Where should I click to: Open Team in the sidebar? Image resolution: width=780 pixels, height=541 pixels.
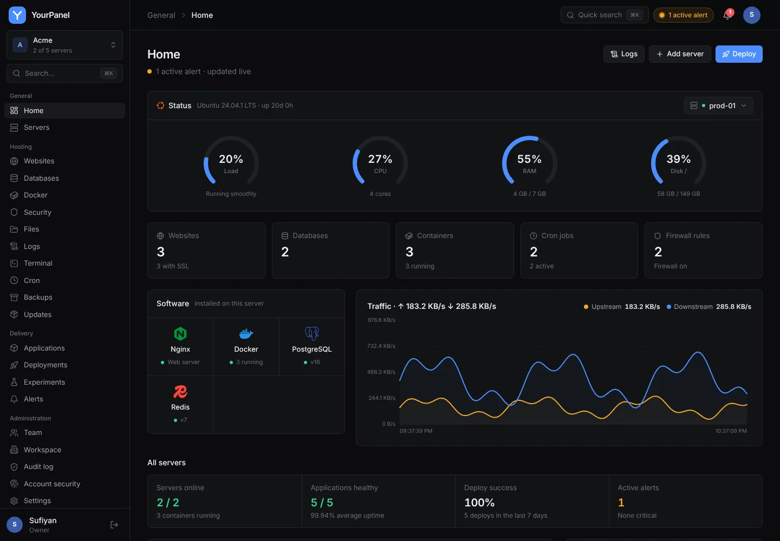(x=64, y=433)
